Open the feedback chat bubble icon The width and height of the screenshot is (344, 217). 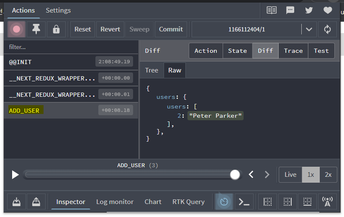(290, 10)
